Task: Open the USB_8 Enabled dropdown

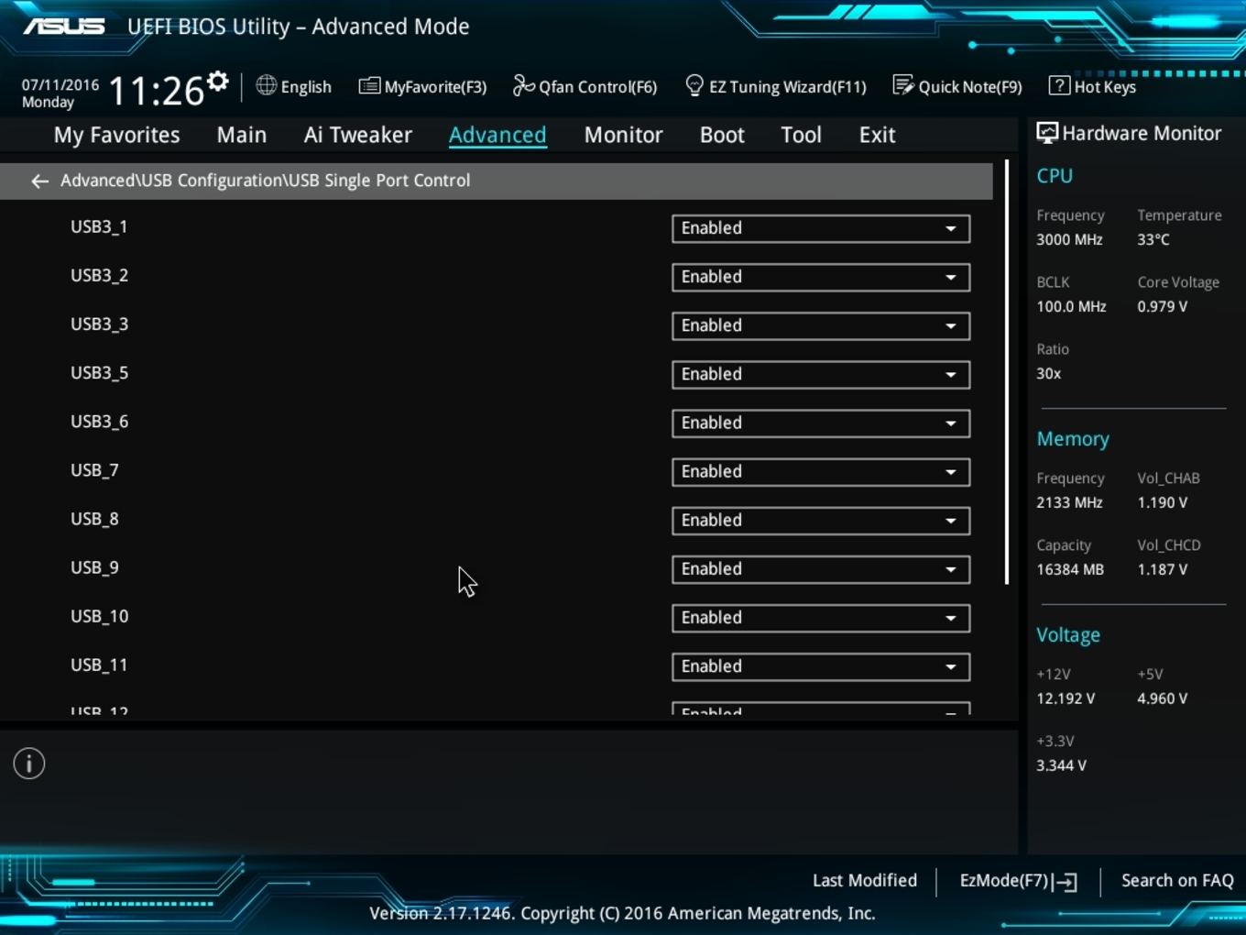Action: point(821,520)
